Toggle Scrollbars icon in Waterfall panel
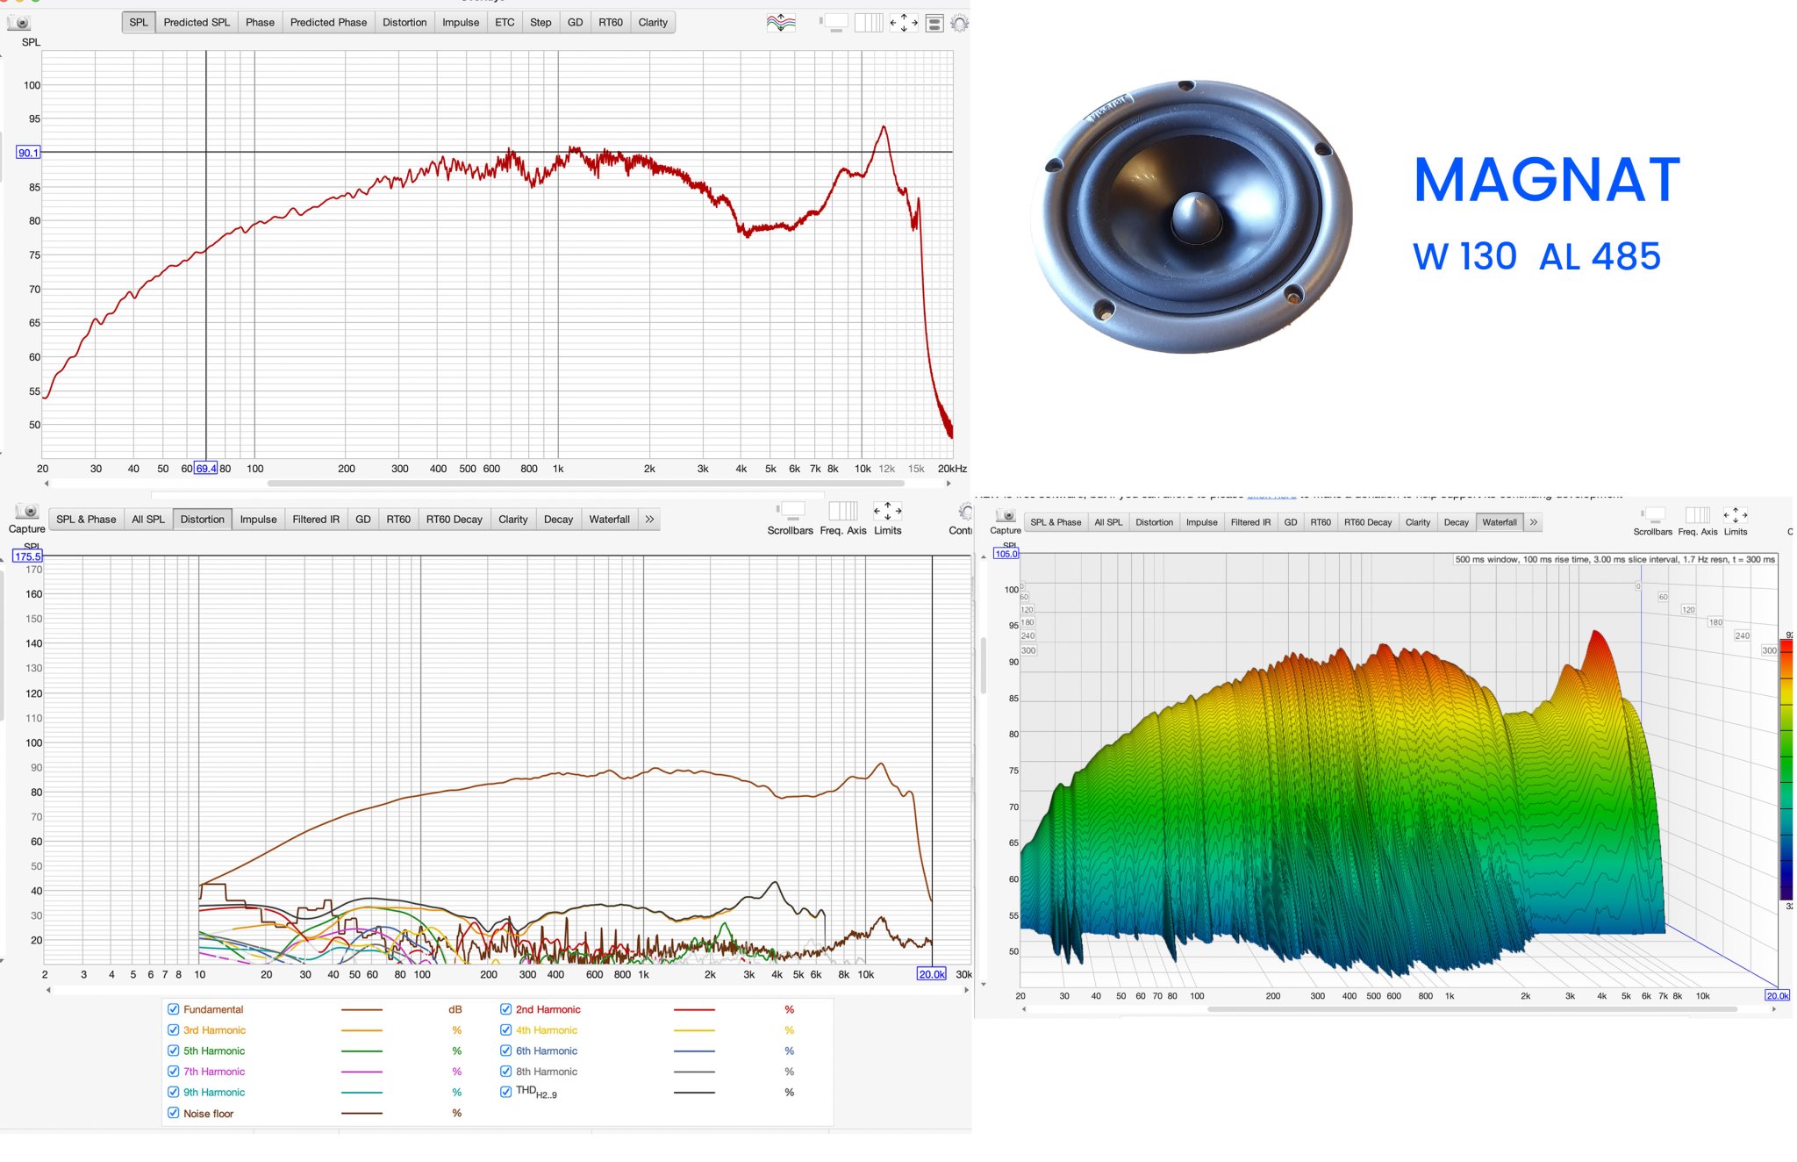 pyautogui.click(x=1653, y=515)
